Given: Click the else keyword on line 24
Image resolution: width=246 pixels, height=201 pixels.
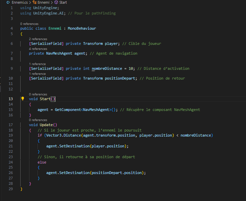Looking at the screenshot, I should tap(42, 162).
